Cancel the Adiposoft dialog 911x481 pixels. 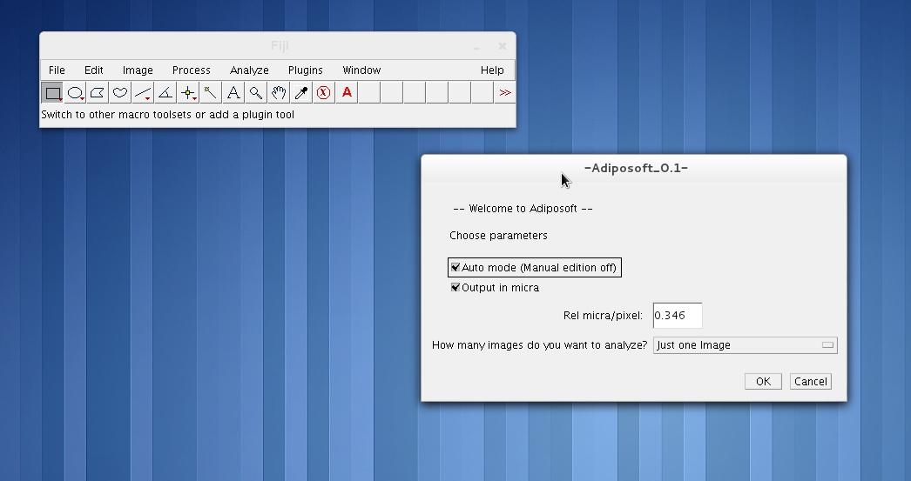click(810, 382)
